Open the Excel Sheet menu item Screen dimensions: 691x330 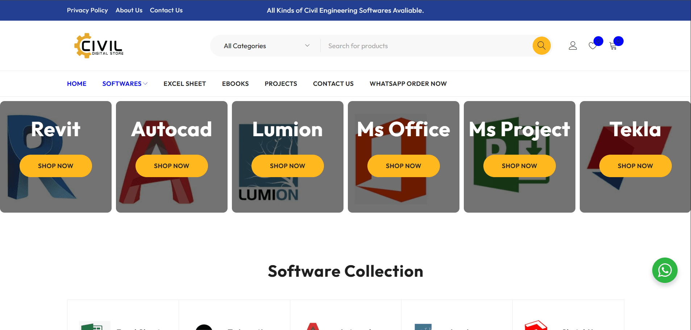pyautogui.click(x=184, y=84)
